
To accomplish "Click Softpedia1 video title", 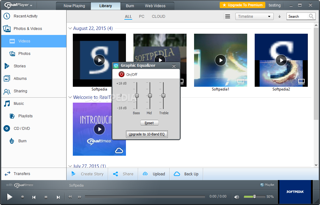I will (x=220, y=89).
